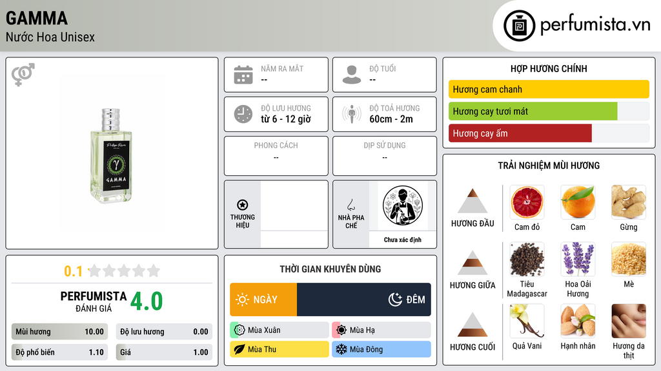Screen dimensions: 661x371
Task: Select the Cam orange note image
Action: pyautogui.click(x=578, y=202)
